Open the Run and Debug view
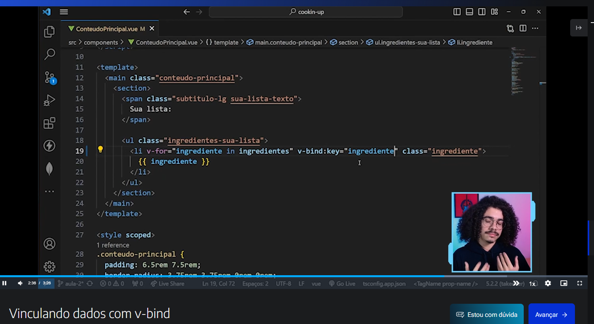This screenshot has width=594, height=324. [x=49, y=100]
